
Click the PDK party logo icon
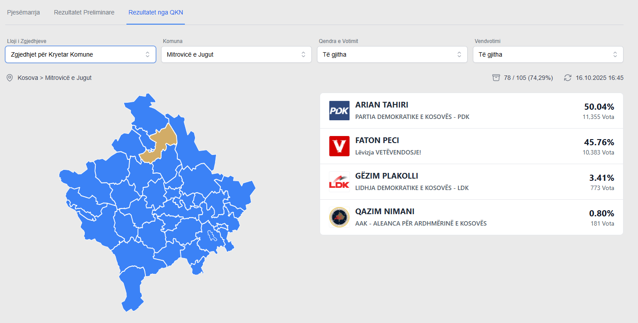pos(339,111)
